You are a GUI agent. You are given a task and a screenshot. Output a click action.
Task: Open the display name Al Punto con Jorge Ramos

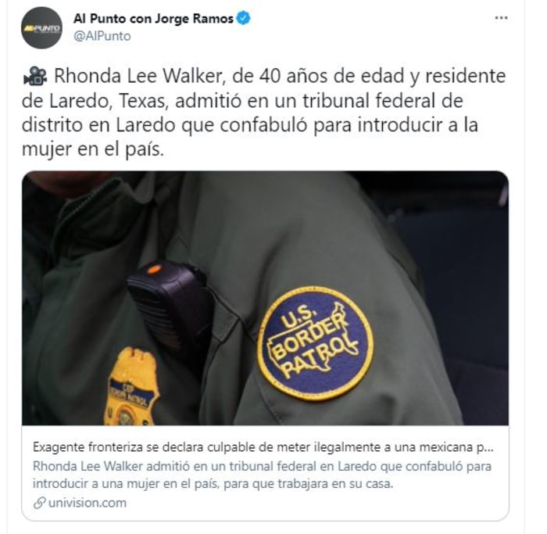pos(153,19)
